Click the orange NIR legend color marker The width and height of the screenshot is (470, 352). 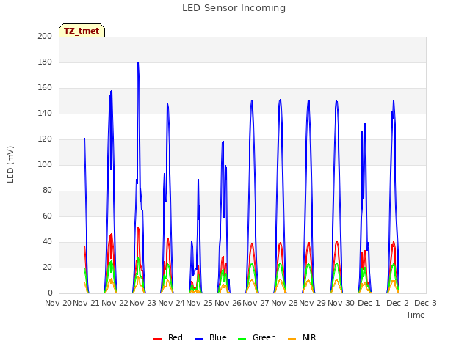click(x=292, y=339)
